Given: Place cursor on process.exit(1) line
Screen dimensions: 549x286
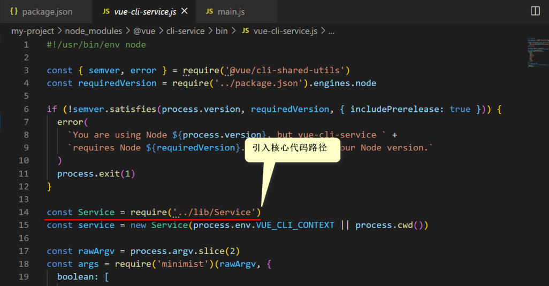Looking at the screenshot, I should pos(96,174).
